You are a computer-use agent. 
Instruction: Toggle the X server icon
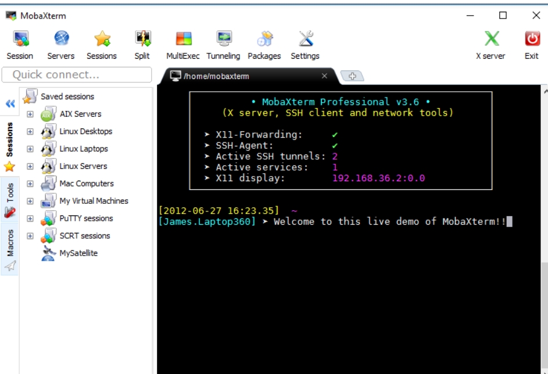(492, 38)
